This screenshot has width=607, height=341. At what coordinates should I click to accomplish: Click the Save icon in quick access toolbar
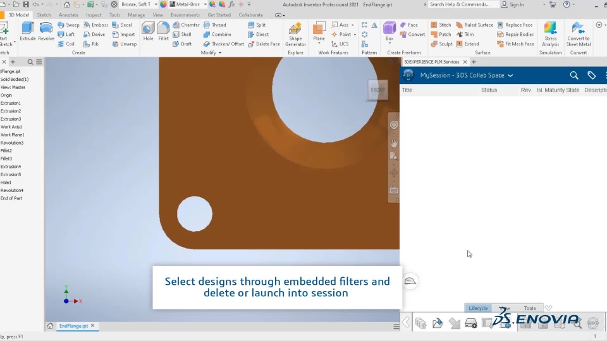tap(26, 4)
